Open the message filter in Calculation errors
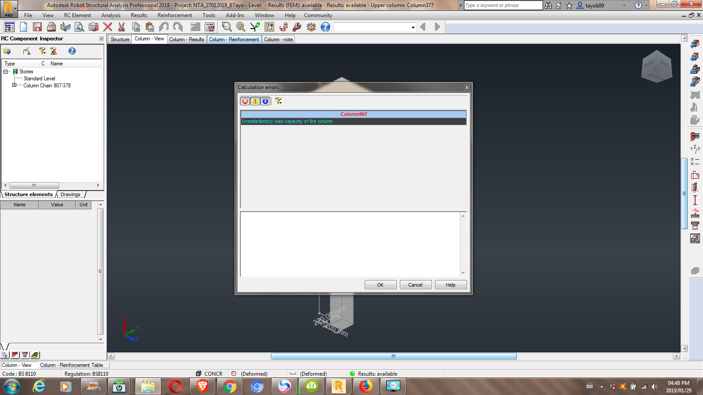This screenshot has width=703, height=395. click(x=279, y=101)
